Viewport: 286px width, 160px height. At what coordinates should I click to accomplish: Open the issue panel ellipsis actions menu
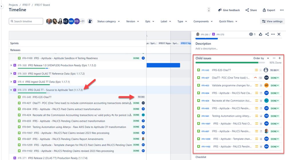[x=273, y=34]
